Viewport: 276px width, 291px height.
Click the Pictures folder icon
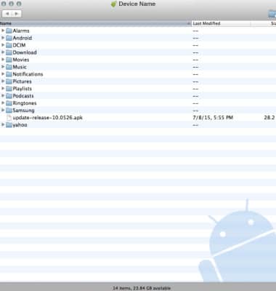point(9,81)
